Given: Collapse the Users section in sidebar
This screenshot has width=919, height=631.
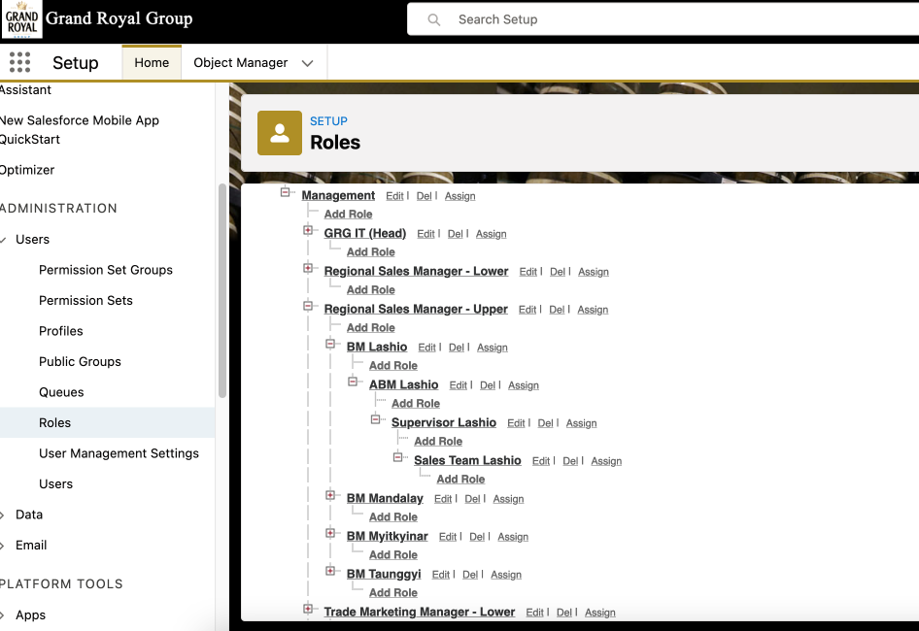Looking at the screenshot, I should (x=4, y=240).
